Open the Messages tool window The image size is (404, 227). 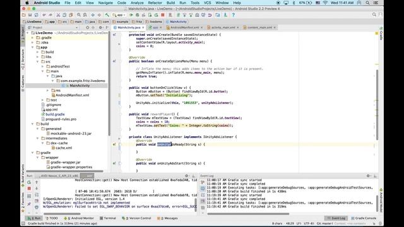167,218
